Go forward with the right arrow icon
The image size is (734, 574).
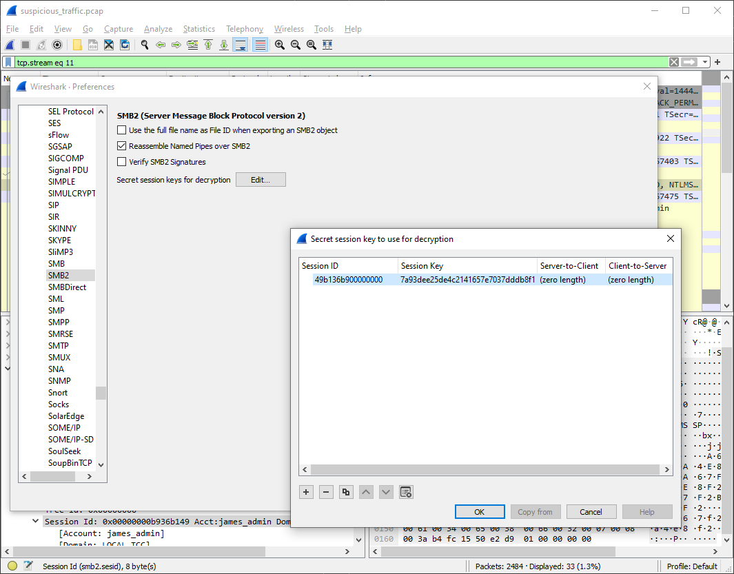point(176,45)
